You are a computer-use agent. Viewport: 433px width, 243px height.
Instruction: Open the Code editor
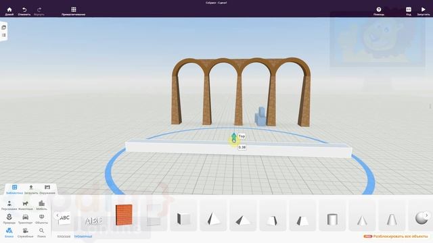tap(409, 11)
